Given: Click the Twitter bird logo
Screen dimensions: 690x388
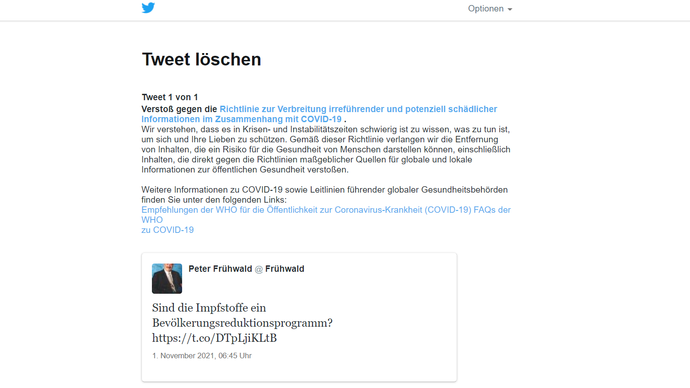Looking at the screenshot, I should [148, 8].
